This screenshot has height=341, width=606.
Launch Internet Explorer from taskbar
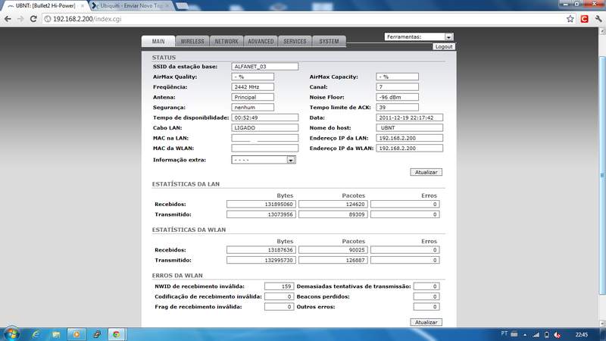coord(33,333)
